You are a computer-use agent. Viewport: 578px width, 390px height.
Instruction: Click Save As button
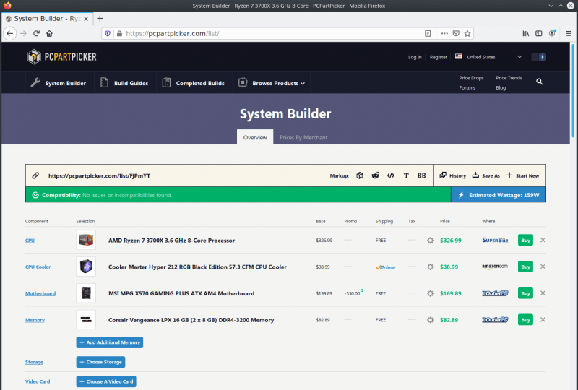coord(486,175)
